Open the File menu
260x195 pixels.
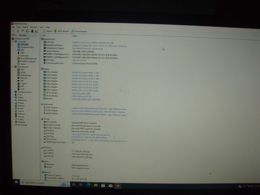[13, 27]
